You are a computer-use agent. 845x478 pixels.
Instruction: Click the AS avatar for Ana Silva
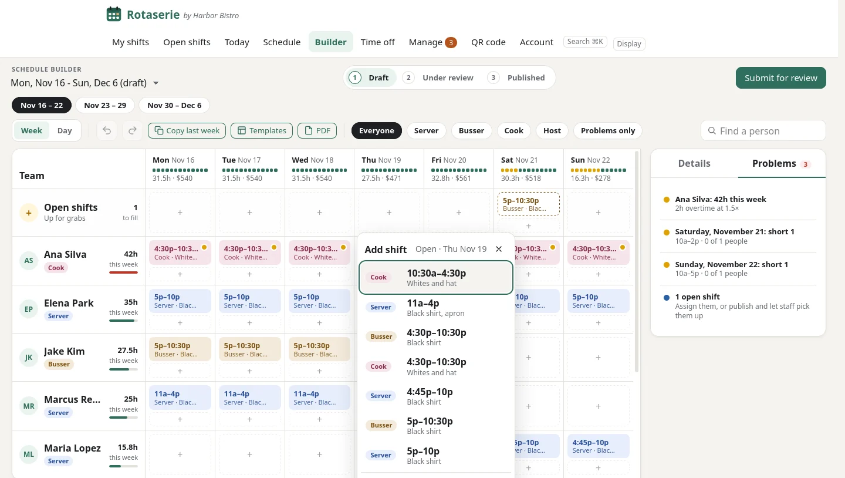tap(29, 261)
